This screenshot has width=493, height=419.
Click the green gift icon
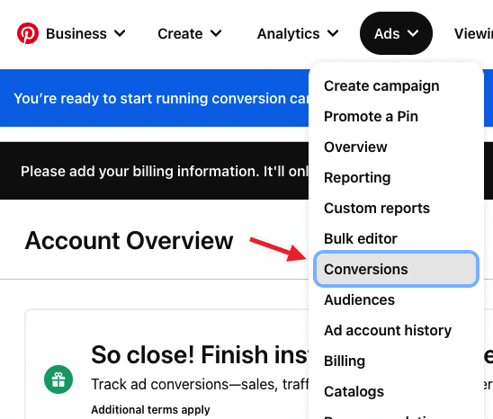tap(58, 379)
